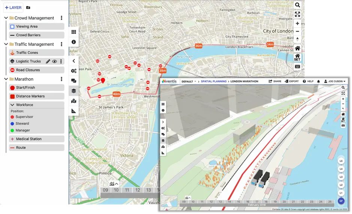Select the Route layer
352x214 pixels.
[x=37, y=148]
